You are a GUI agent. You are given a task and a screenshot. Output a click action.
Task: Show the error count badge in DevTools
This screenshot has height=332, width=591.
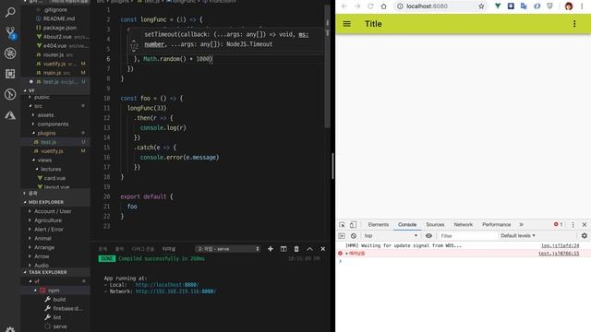[558, 224]
